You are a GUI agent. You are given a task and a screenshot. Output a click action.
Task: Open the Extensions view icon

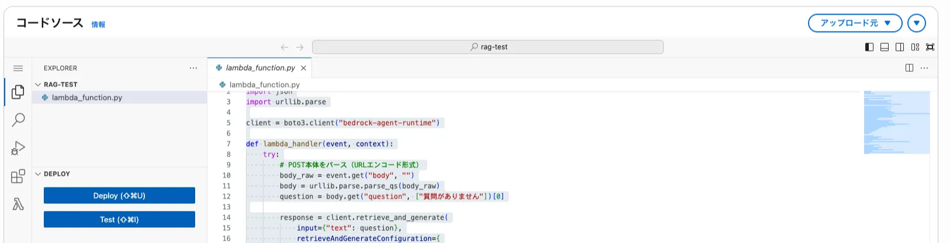coord(18,176)
